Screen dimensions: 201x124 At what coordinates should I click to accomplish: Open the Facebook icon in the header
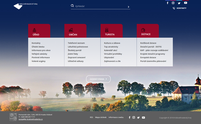coord(167,3)
